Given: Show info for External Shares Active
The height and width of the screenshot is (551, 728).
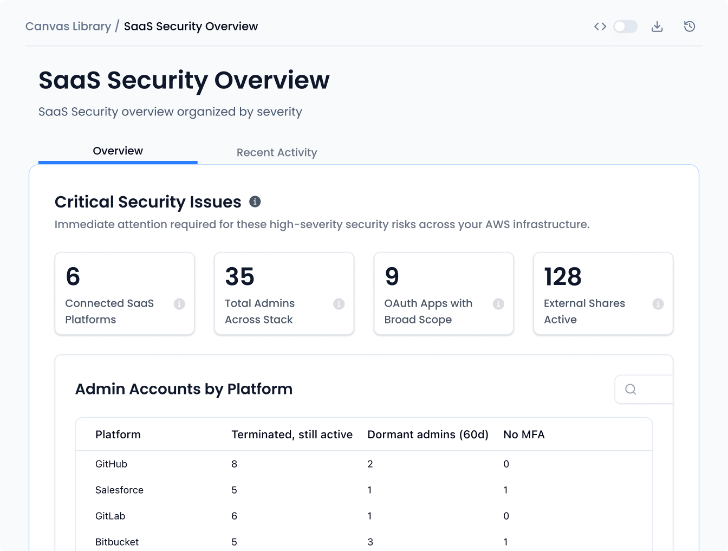Looking at the screenshot, I should 658,304.
